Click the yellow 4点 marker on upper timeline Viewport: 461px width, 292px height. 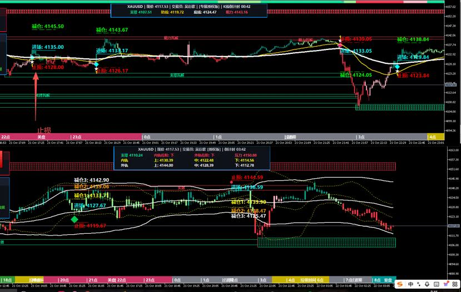tap(433, 137)
